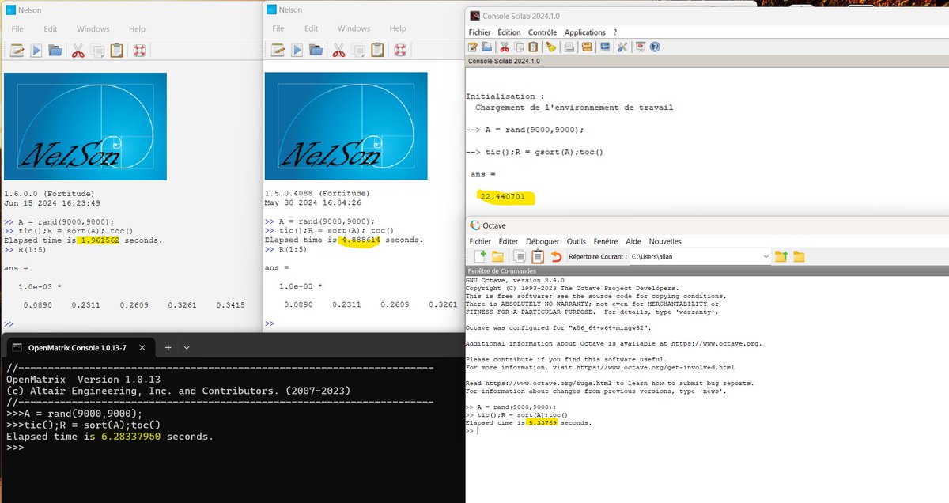Viewport: 949px width, 503px height.
Task: Open Help menu in left Nelson window
Action: click(137, 28)
